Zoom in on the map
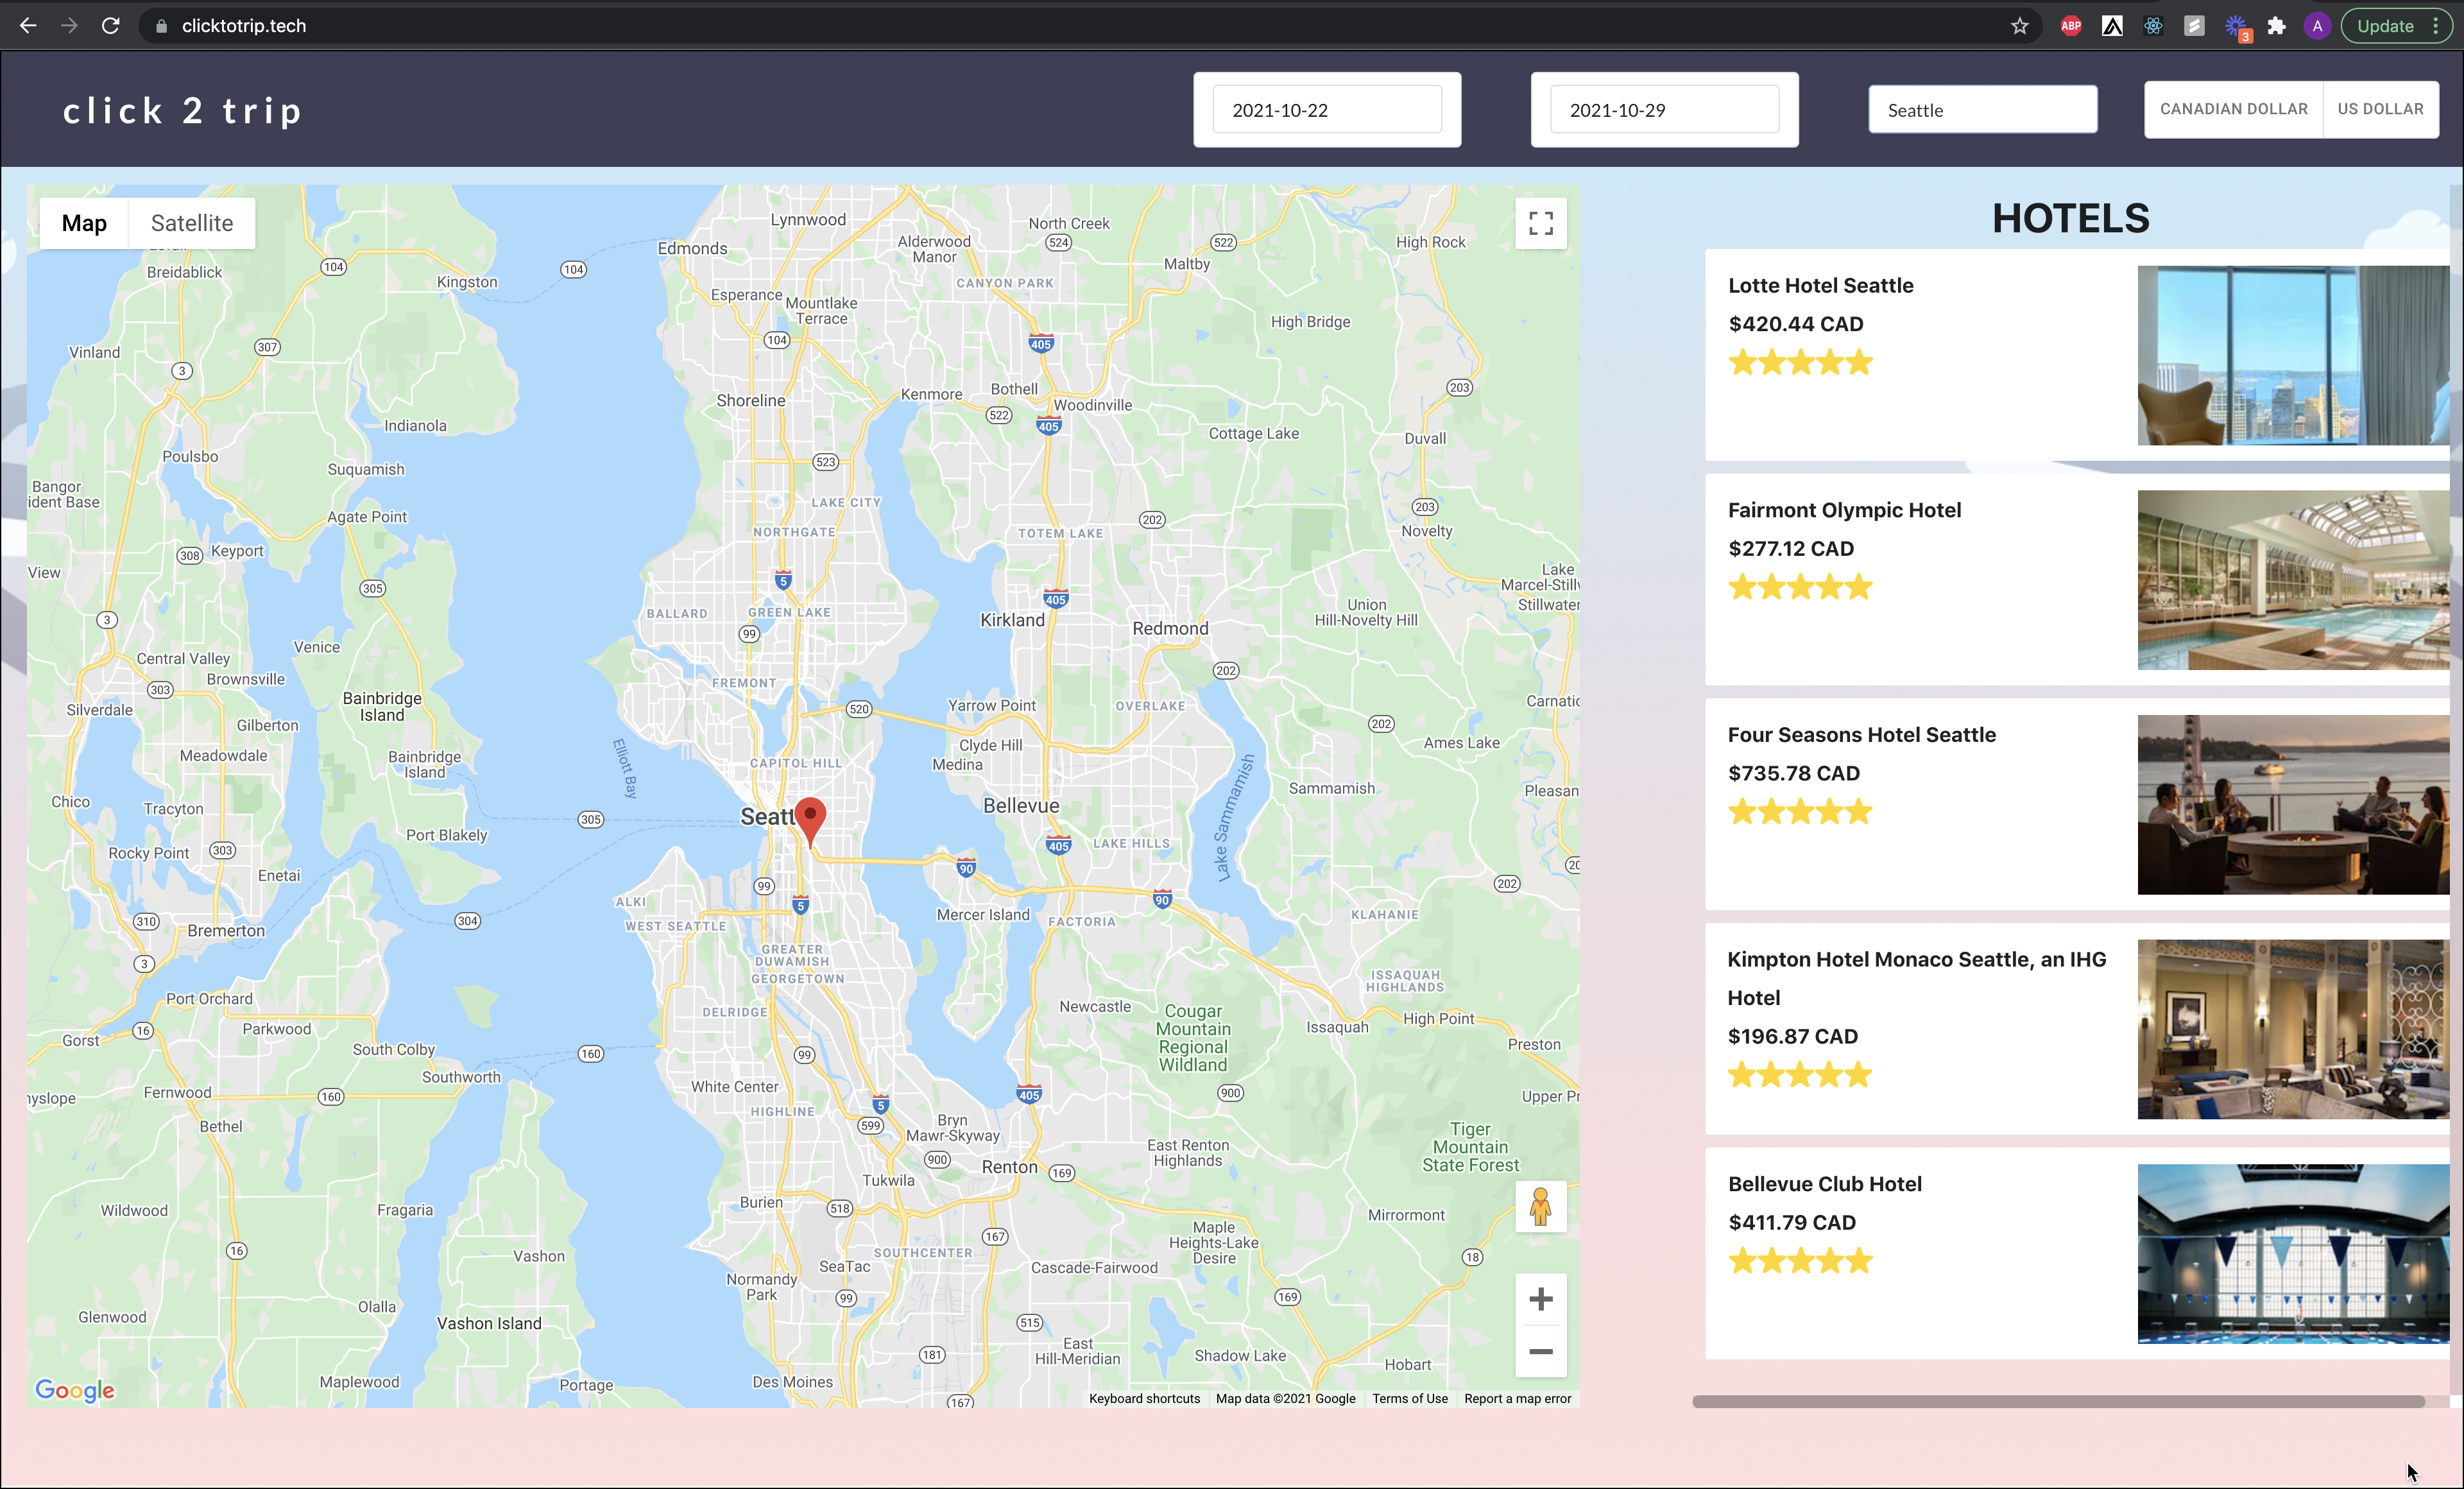Image resolution: width=2464 pixels, height=1489 pixels. point(1540,1299)
